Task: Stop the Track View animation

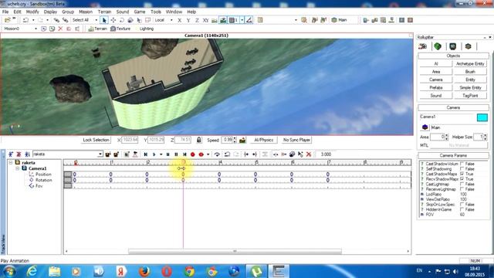Action: coord(168,154)
